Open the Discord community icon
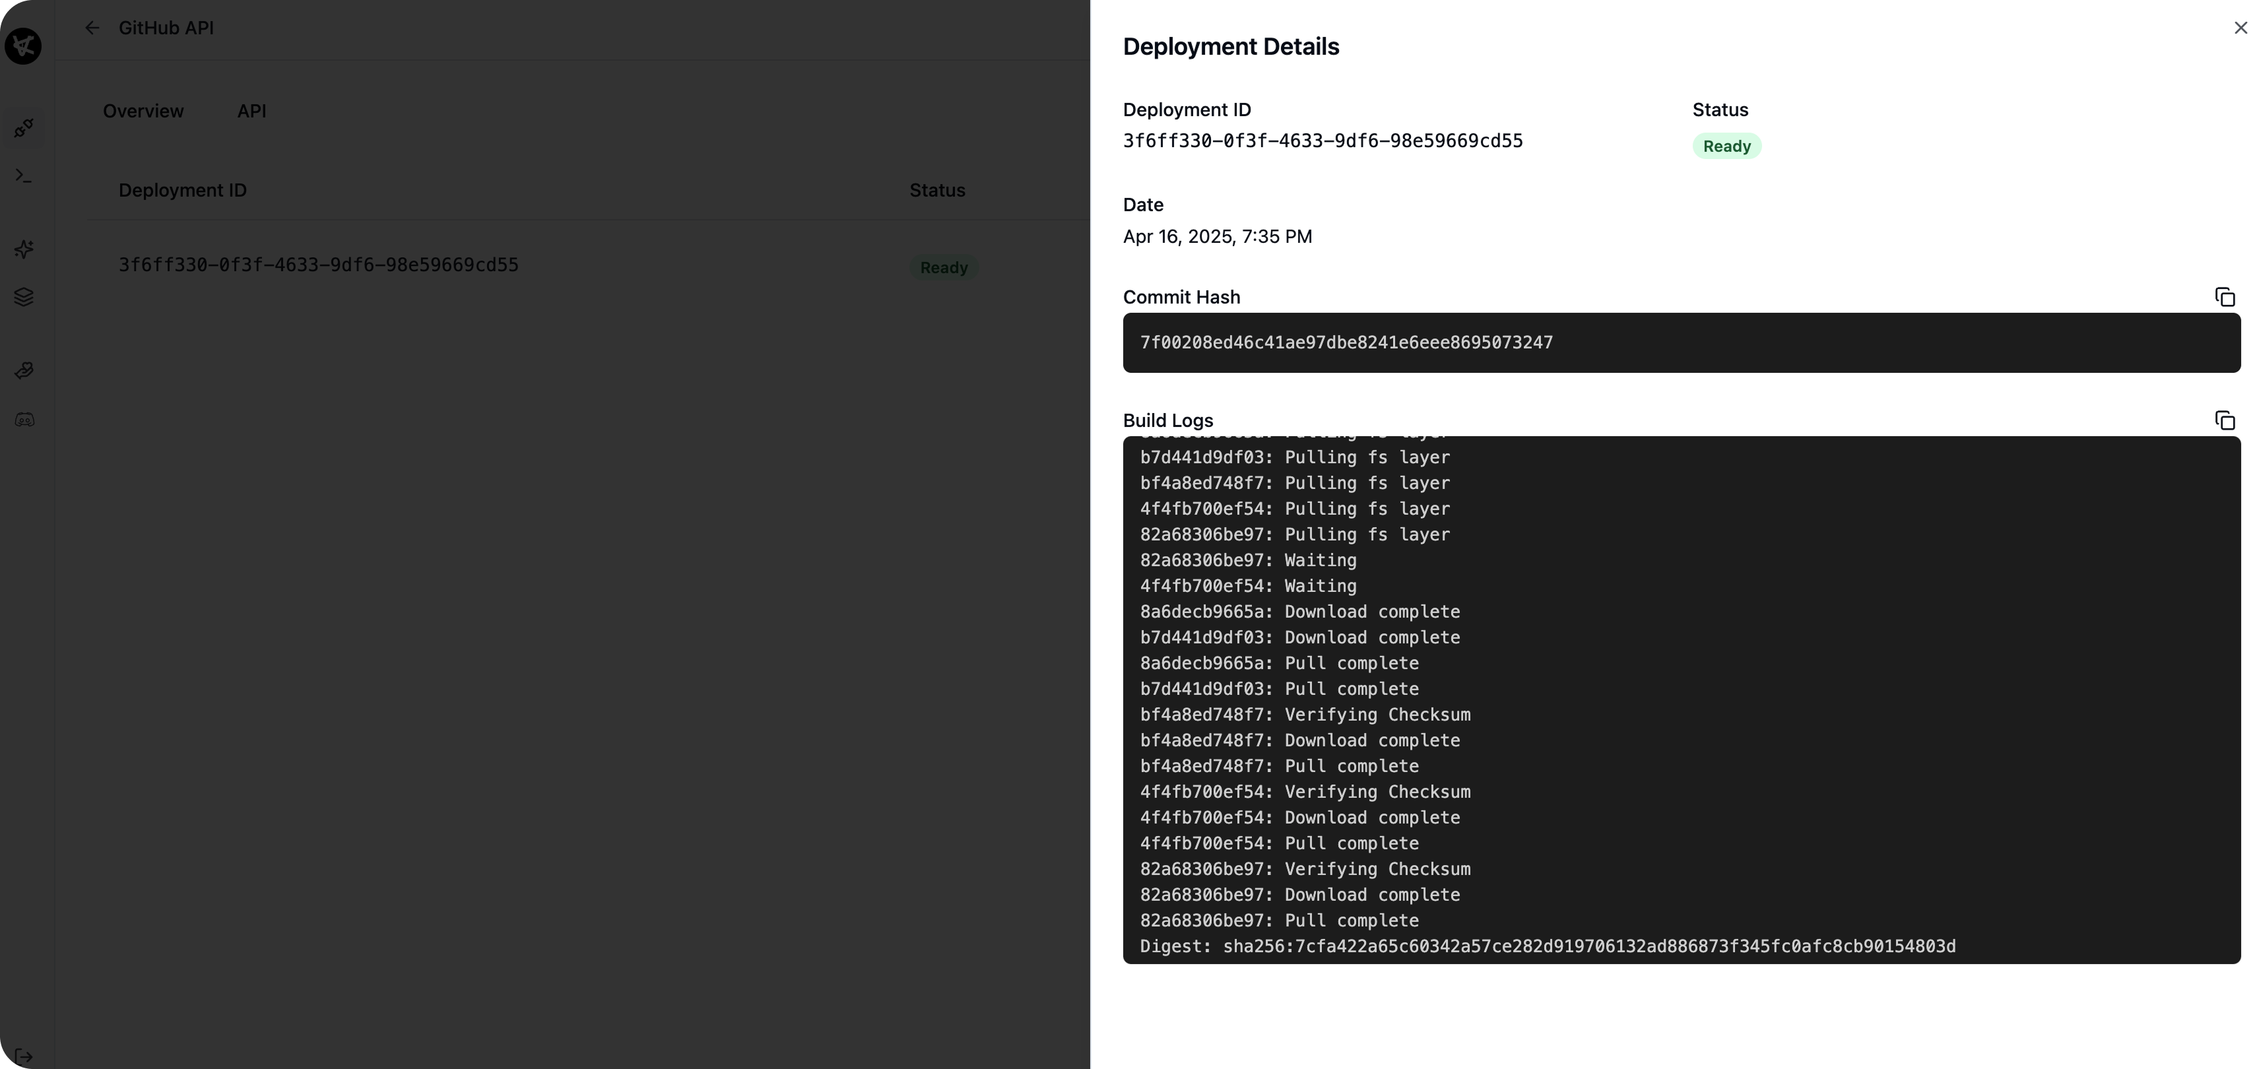Viewport: 2257px width, 1069px height. [24, 419]
